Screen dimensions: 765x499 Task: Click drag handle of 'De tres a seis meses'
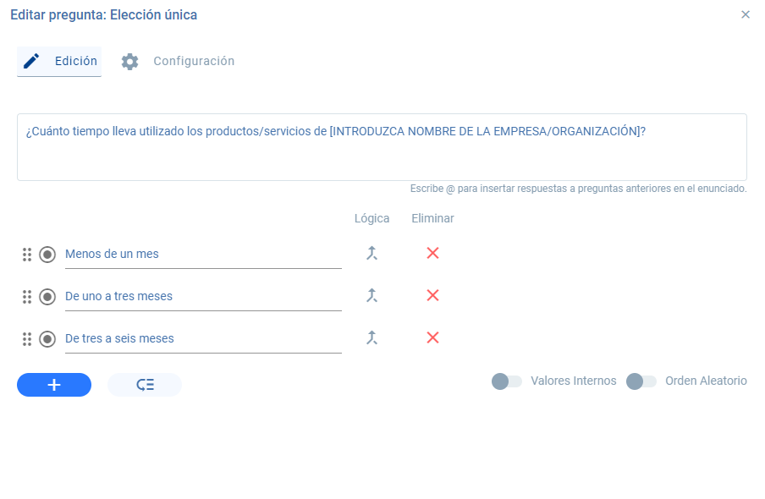[x=27, y=339]
